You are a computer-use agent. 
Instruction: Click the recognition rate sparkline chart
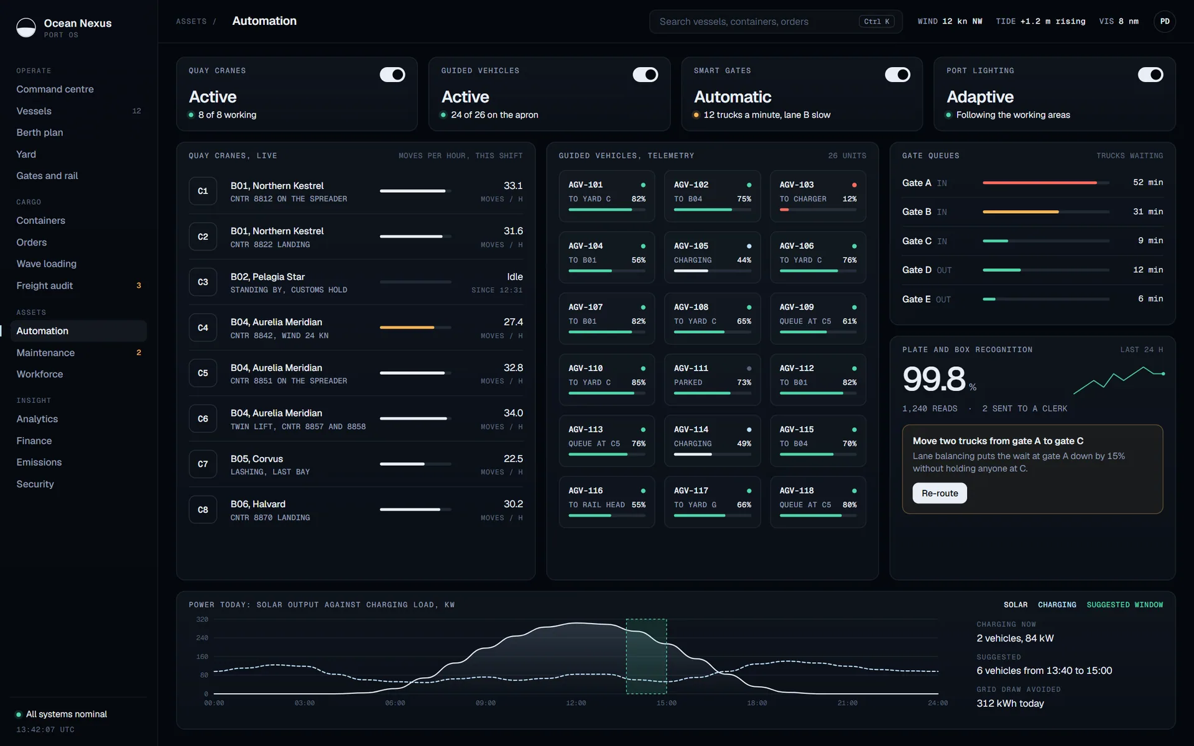tap(1119, 380)
